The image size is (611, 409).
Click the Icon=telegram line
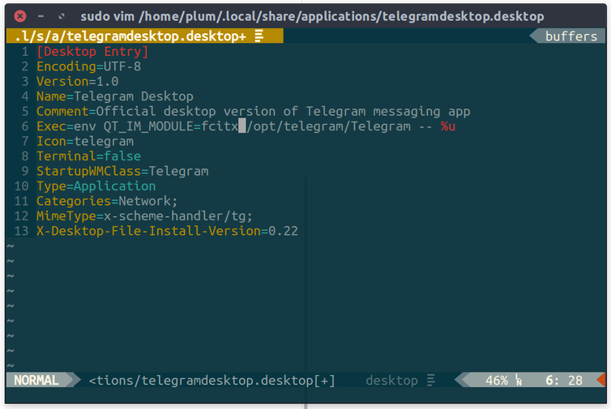tap(85, 141)
